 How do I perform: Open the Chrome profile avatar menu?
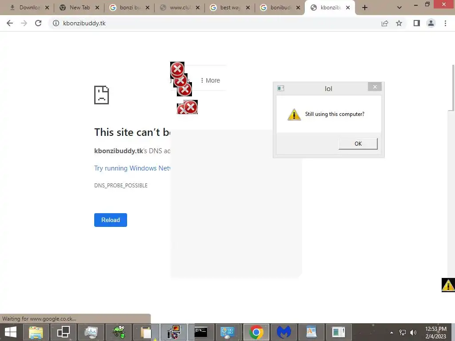pos(431,23)
